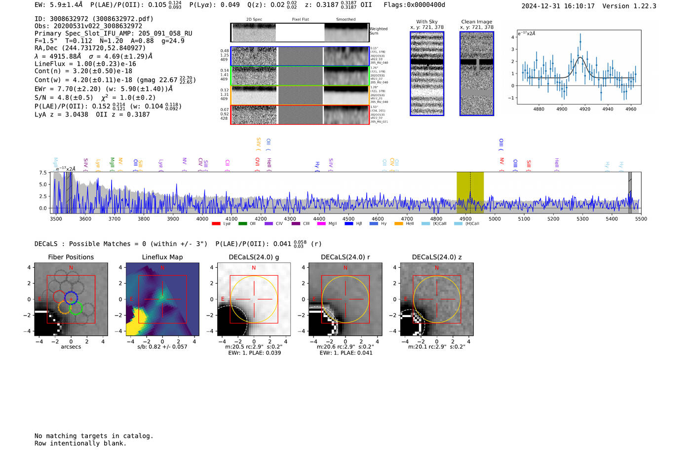This screenshot has height=470, width=691.
Task: Click 'No matching targets in catalog.' message
Action: [x=94, y=436]
